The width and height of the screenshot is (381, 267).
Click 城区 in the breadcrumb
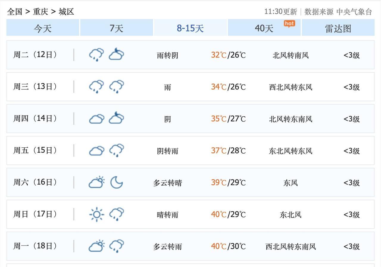point(66,12)
